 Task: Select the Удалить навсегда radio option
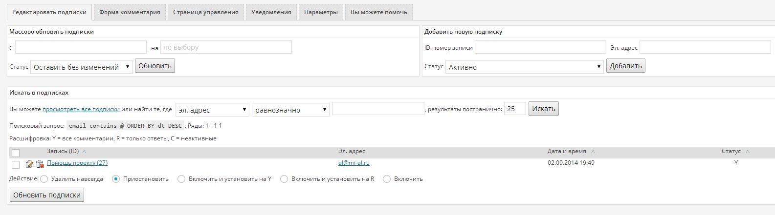pyautogui.click(x=44, y=179)
